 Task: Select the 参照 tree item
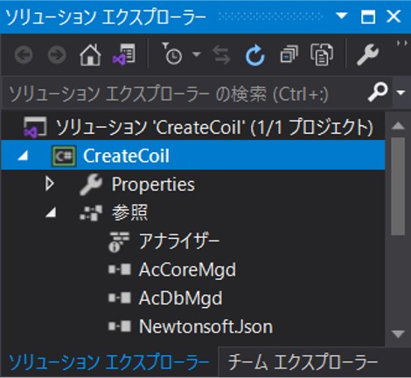click(x=129, y=213)
